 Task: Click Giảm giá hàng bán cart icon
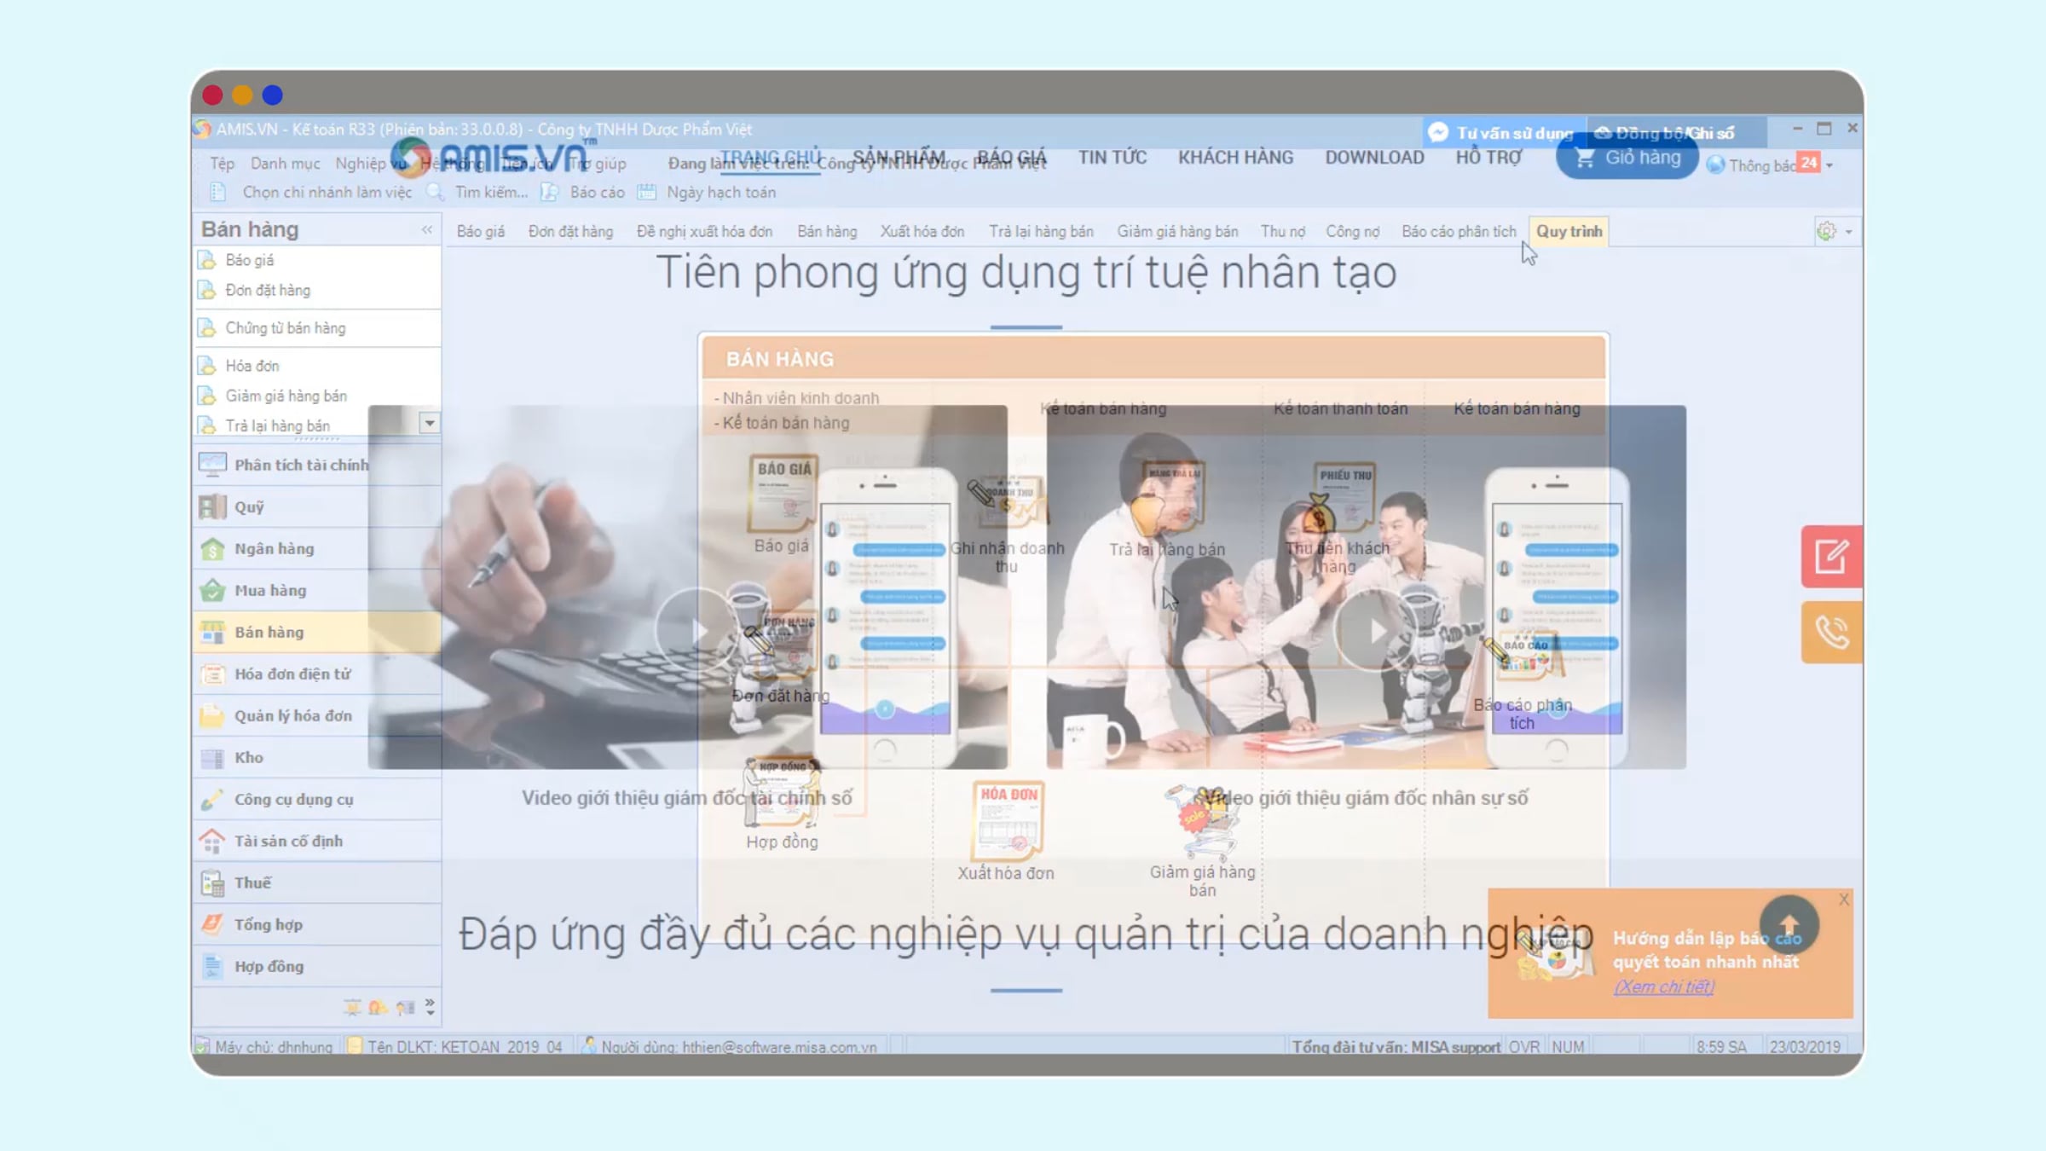tap(1202, 823)
